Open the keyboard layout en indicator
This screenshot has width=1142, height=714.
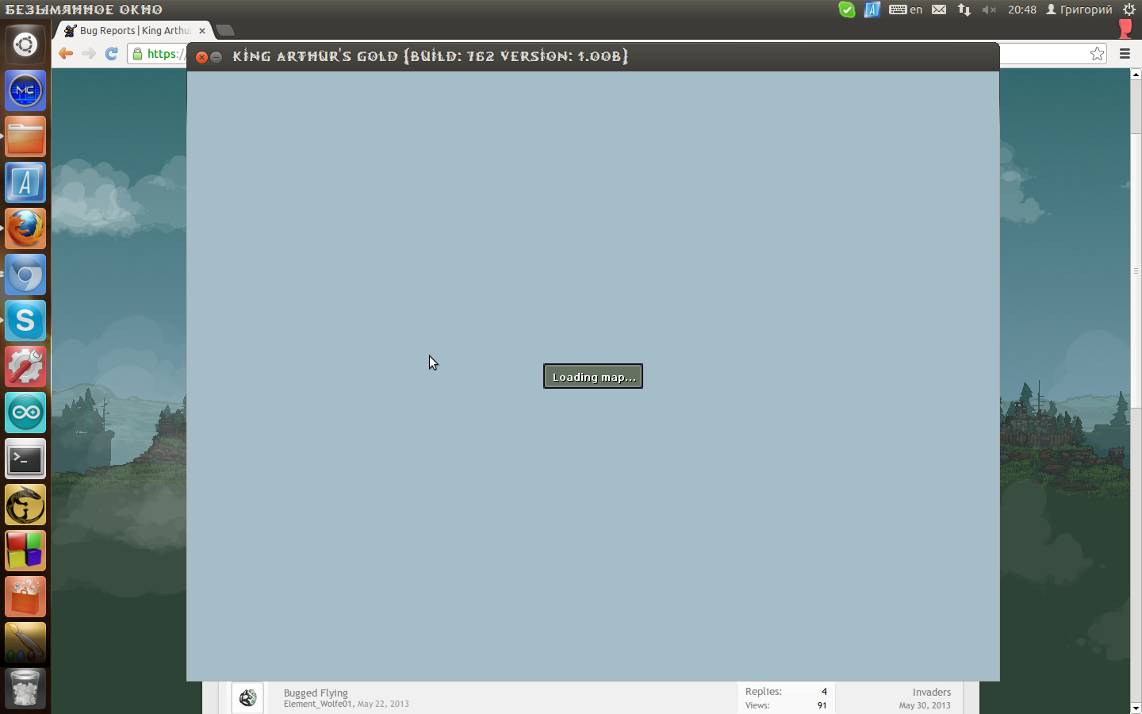(x=906, y=10)
